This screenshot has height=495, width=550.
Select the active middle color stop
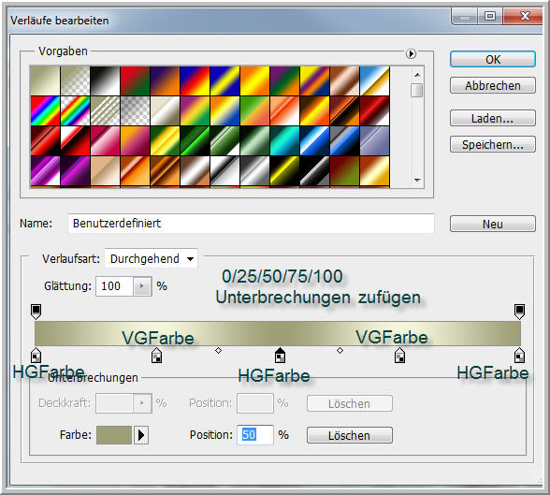pyautogui.click(x=280, y=355)
